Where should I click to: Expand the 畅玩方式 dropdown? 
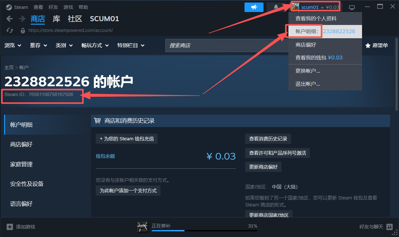95,46
